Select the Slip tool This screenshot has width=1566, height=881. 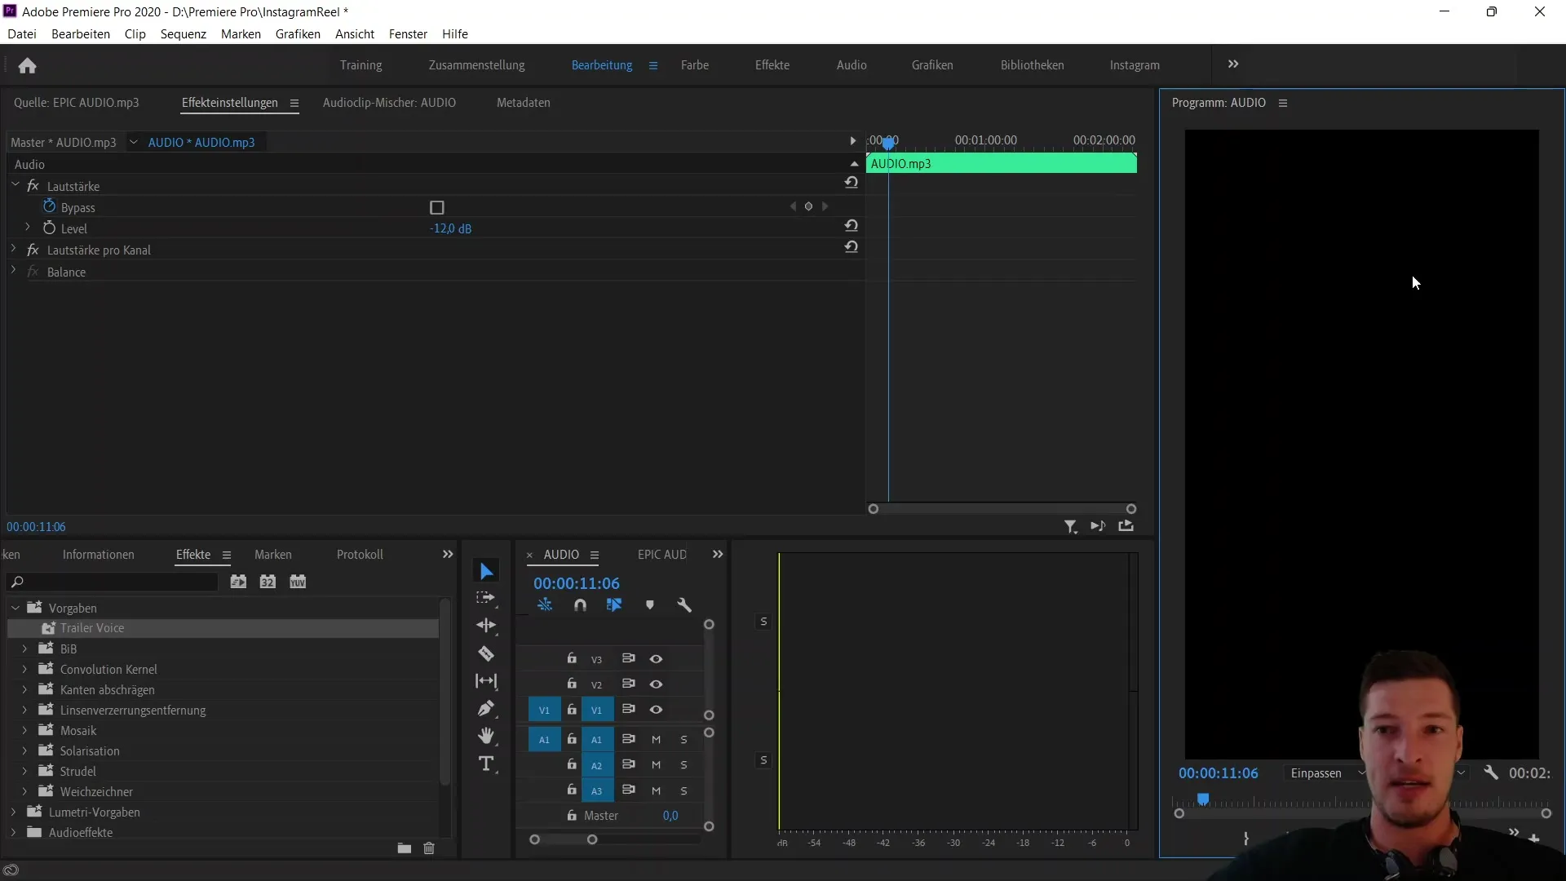(486, 680)
